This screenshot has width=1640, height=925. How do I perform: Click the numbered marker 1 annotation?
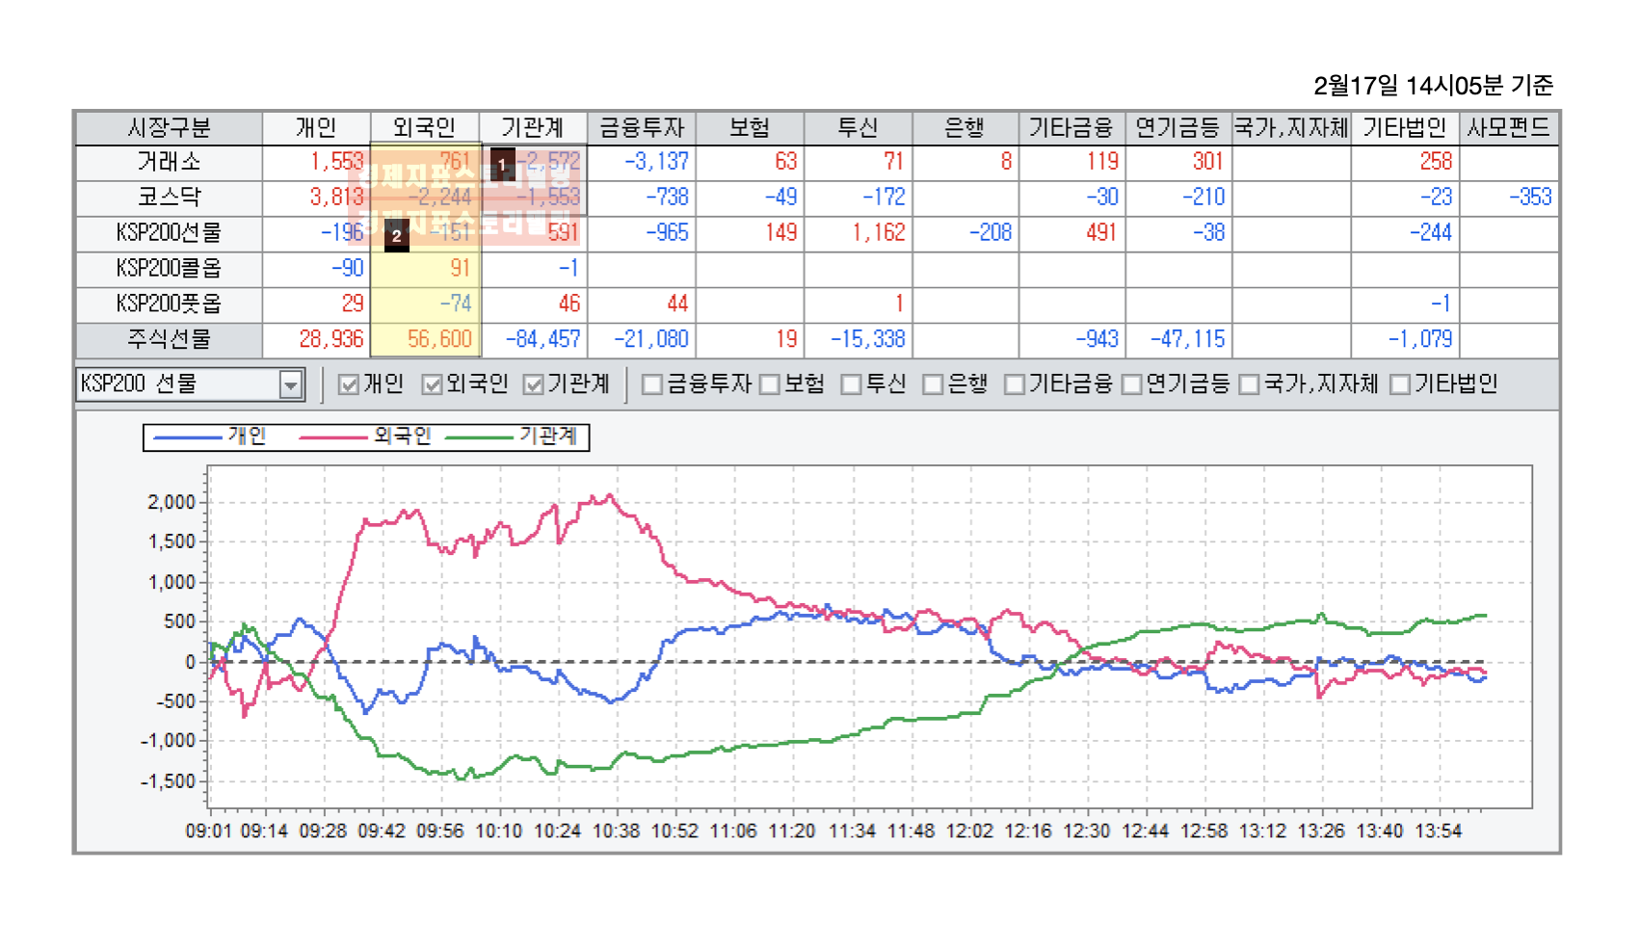pos(502,164)
